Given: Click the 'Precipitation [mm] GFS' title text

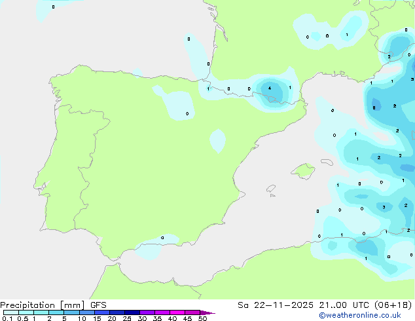Looking at the screenshot, I should (53, 305).
